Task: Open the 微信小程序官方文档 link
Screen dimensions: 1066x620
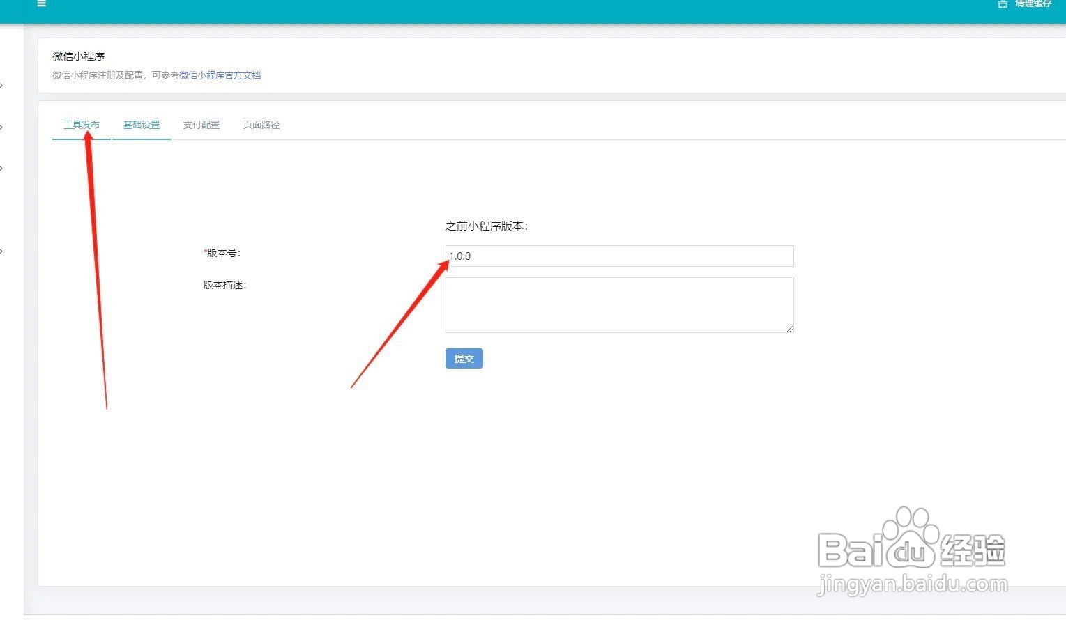Action: (220, 75)
